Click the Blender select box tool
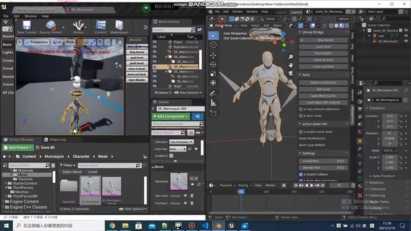 (x=213, y=35)
